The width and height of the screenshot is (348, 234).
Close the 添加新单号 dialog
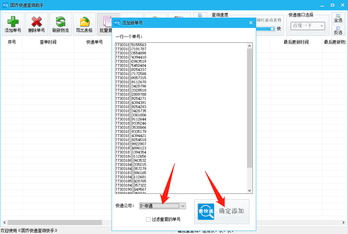251,23
